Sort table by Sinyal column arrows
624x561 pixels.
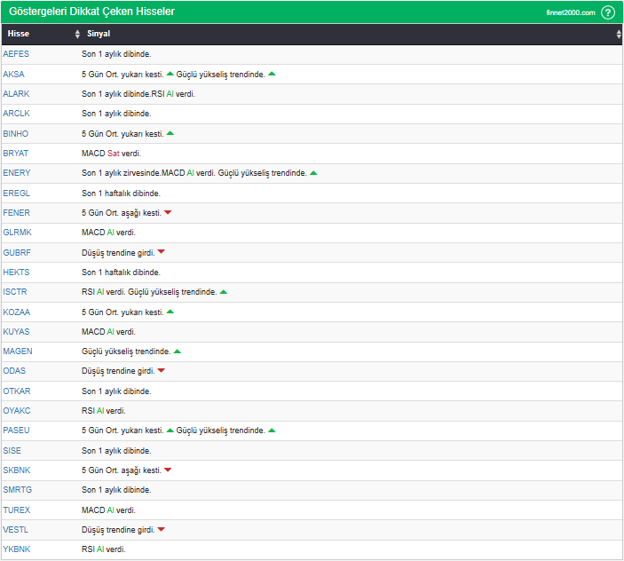point(619,34)
